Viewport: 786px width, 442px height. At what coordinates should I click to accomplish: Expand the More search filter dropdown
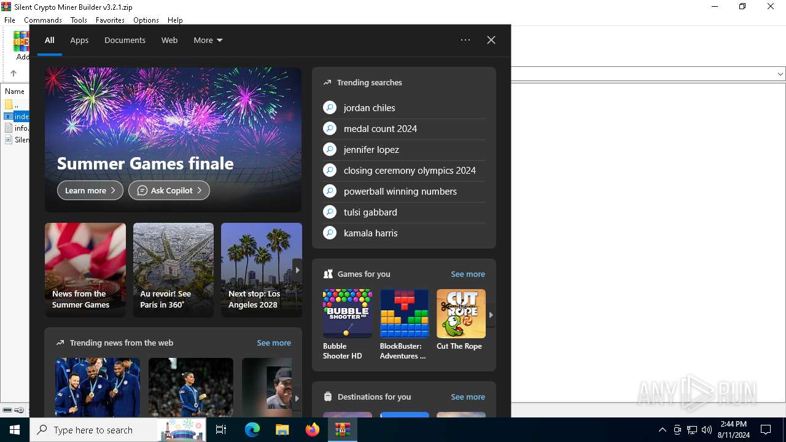[208, 40]
